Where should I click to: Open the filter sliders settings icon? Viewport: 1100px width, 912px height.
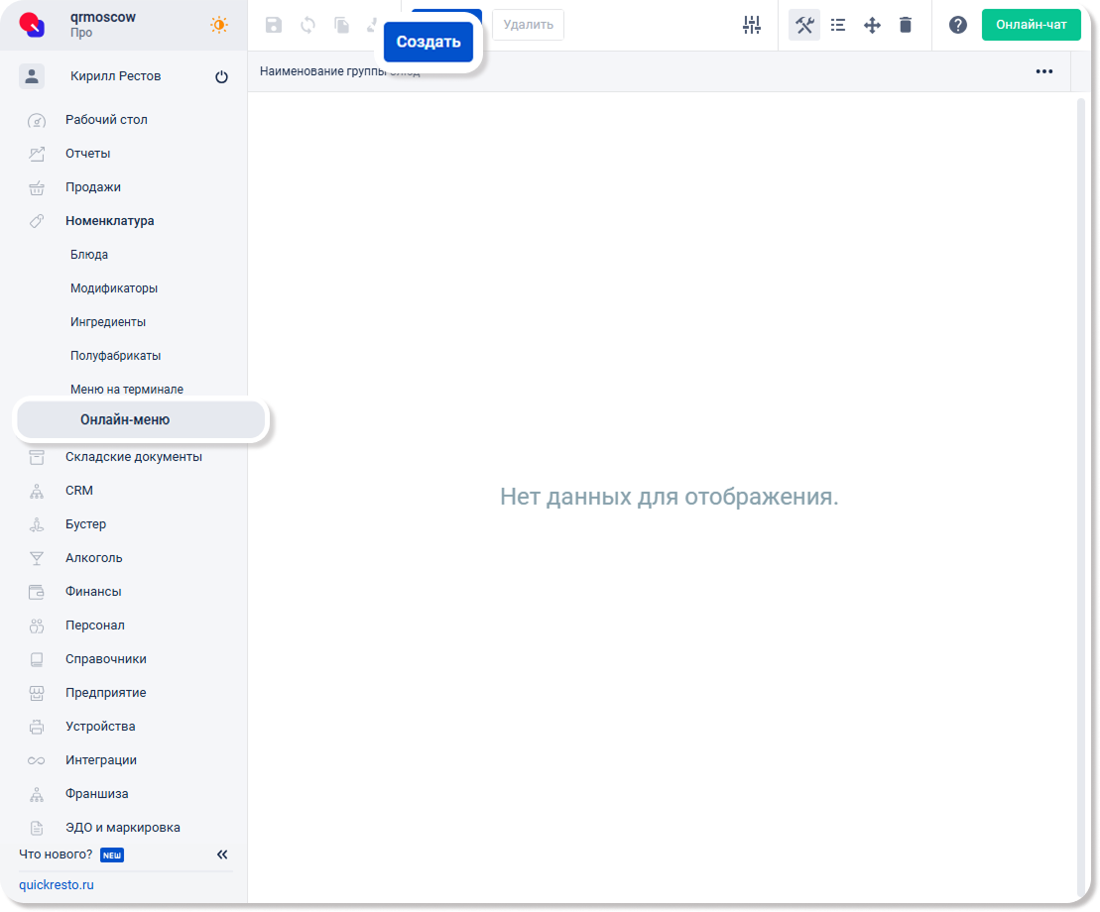point(752,25)
